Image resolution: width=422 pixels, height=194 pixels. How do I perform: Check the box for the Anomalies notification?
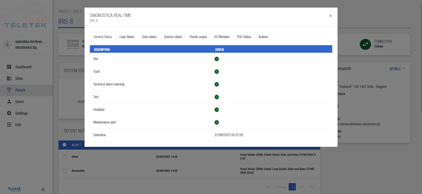coord(64,171)
